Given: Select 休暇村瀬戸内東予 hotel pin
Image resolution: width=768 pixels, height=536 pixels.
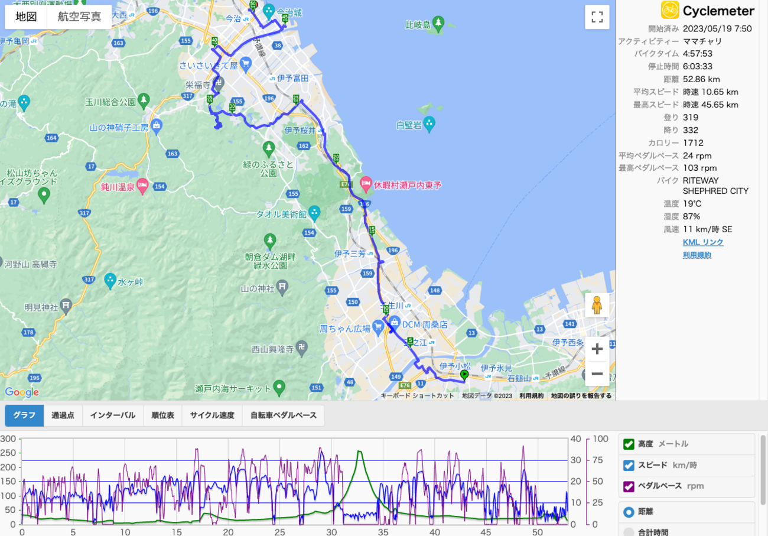Looking at the screenshot, I should point(365,185).
